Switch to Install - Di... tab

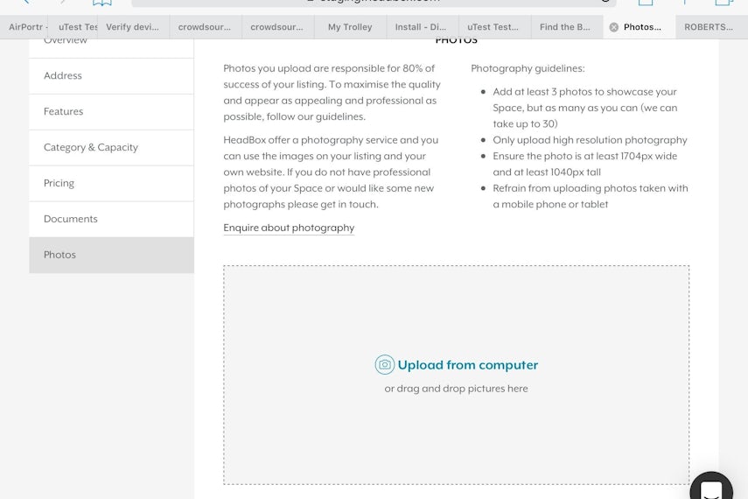423,27
